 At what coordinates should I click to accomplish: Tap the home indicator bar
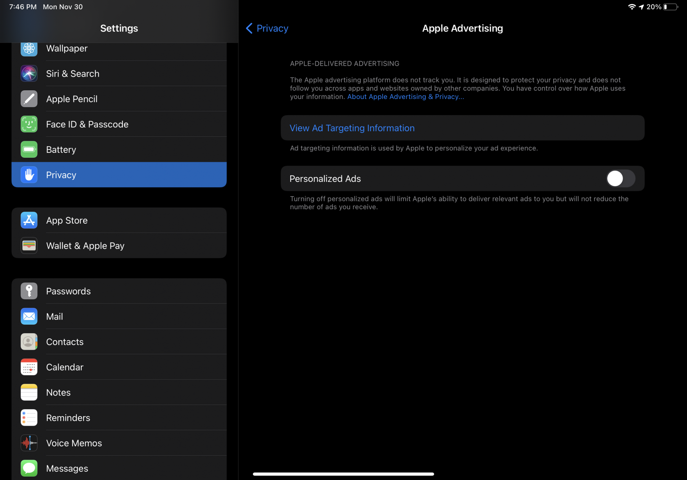click(x=343, y=474)
